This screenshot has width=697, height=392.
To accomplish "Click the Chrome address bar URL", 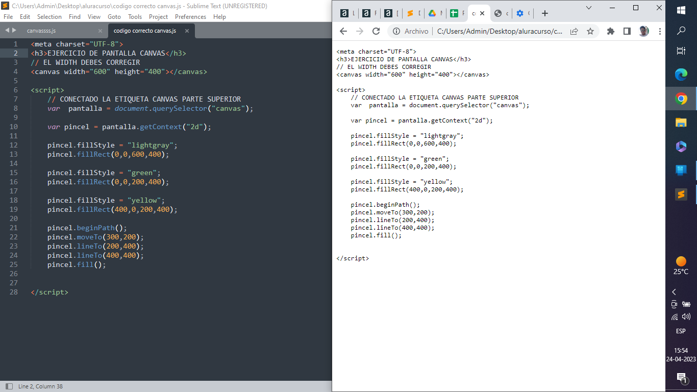I will pos(500,31).
